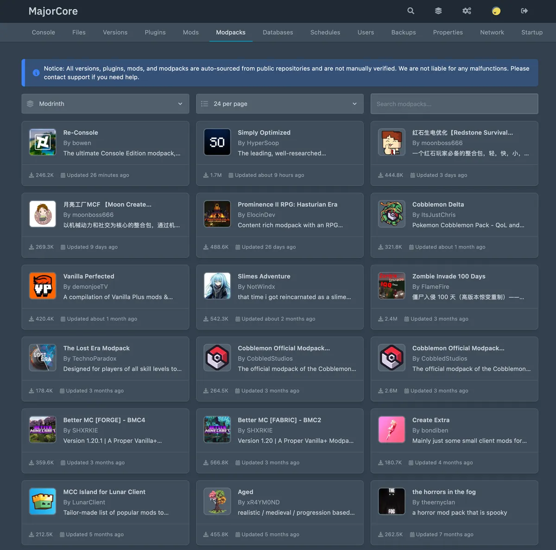Viewport: 556px width, 550px height.
Task: Click Cobblemon Official icon with 264.5K downloads
Action: [217, 357]
